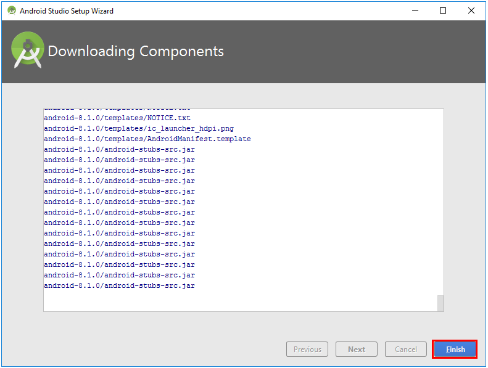Screen dimensions: 488x368
Task: Minimize the Setup Wizard window
Action: 415,10
